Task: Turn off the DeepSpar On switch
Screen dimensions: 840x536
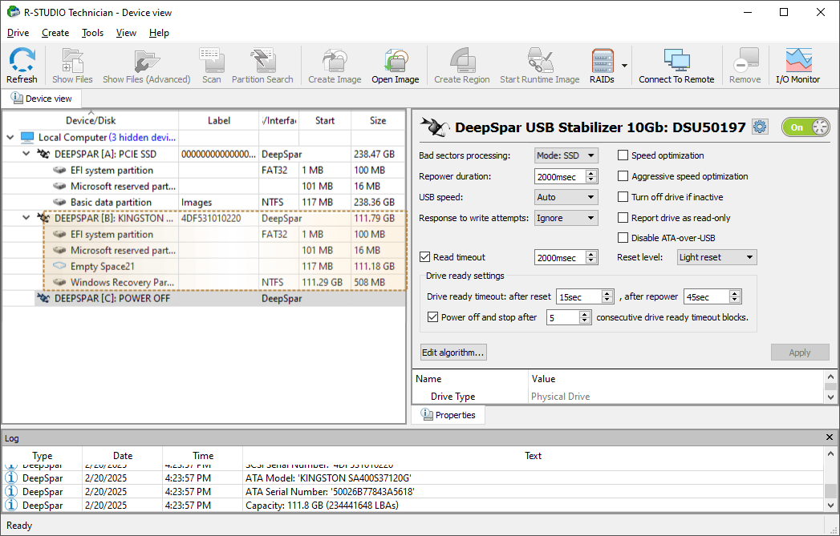Action: click(x=806, y=127)
